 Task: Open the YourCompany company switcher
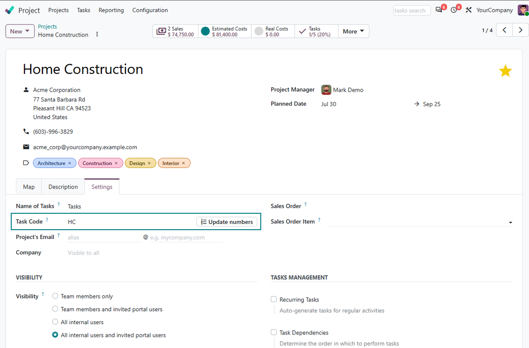point(494,10)
